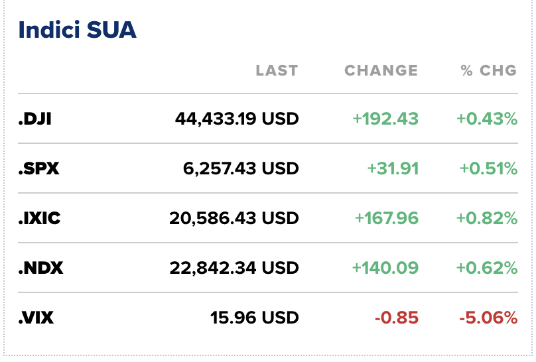Viewport: 536px width, 362px height.
Task: Click the +192.43 change value
Action: tap(385, 119)
